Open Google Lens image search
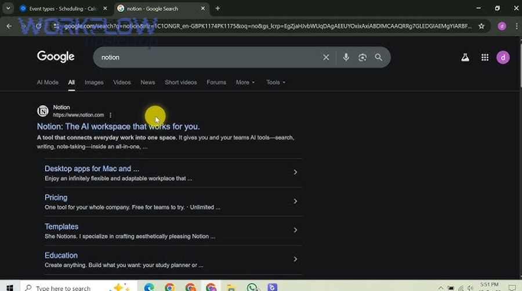Image resolution: width=522 pixels, height=291 pixels. [362, 58]
